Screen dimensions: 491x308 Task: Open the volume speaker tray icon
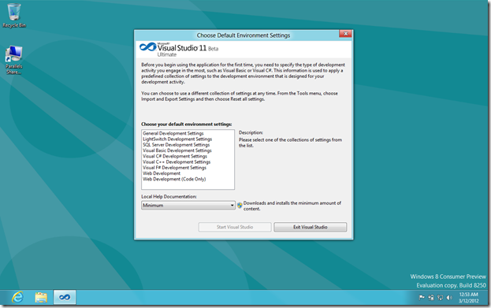tap(449, 297)
